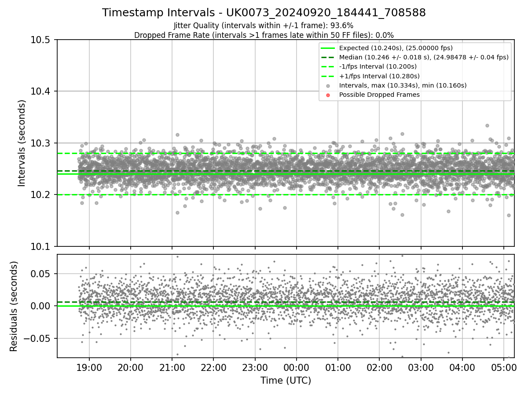This screenshot has height=396, width=528.
Task: Click the highest interval data point near 10.334s
Action: (x=487, y=125)
